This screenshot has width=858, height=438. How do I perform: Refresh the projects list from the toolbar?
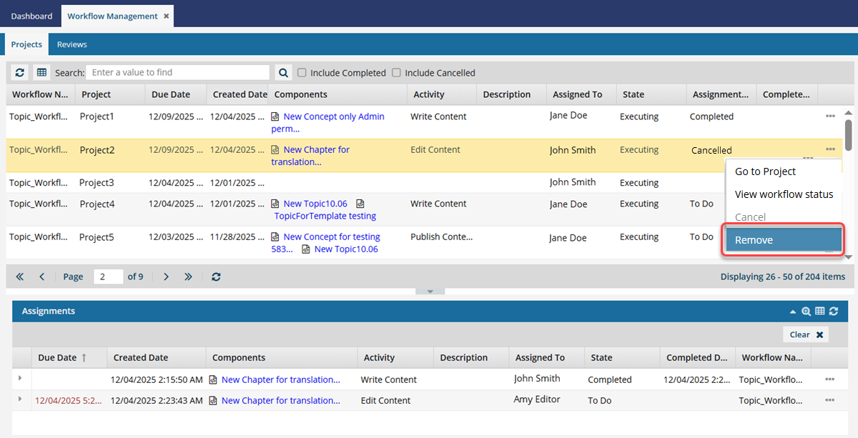coord(20,72)
